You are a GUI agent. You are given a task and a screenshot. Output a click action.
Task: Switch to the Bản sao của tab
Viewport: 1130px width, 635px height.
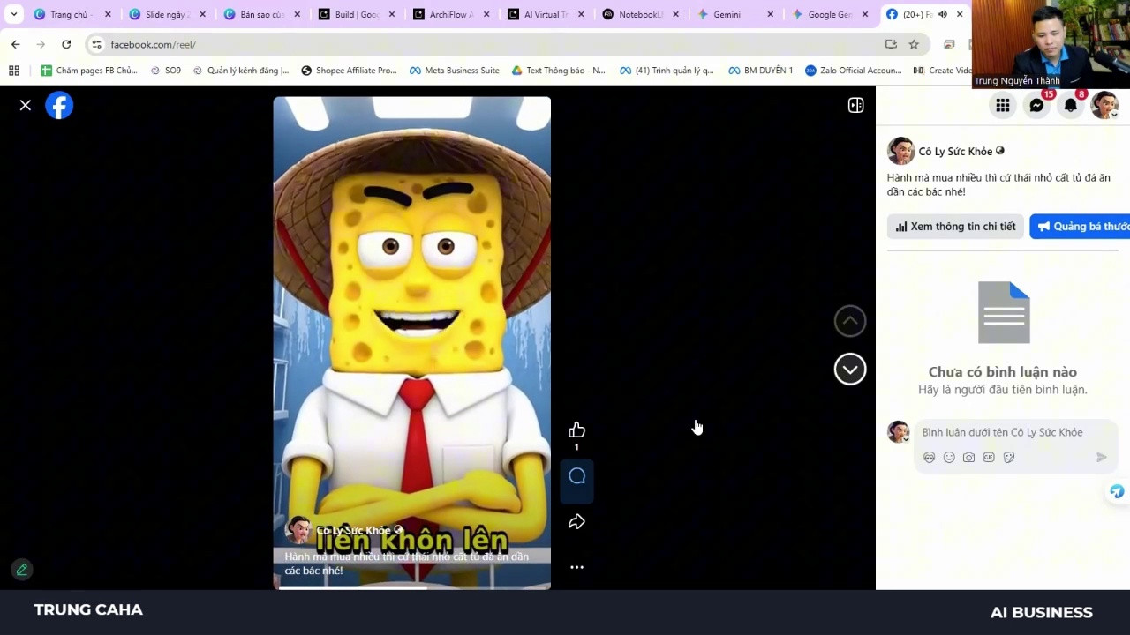(261, 14)
